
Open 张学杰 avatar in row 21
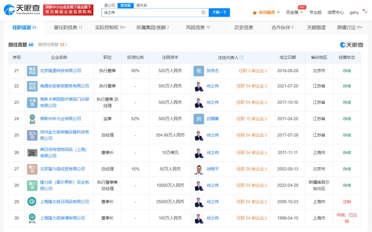(199, 71)
